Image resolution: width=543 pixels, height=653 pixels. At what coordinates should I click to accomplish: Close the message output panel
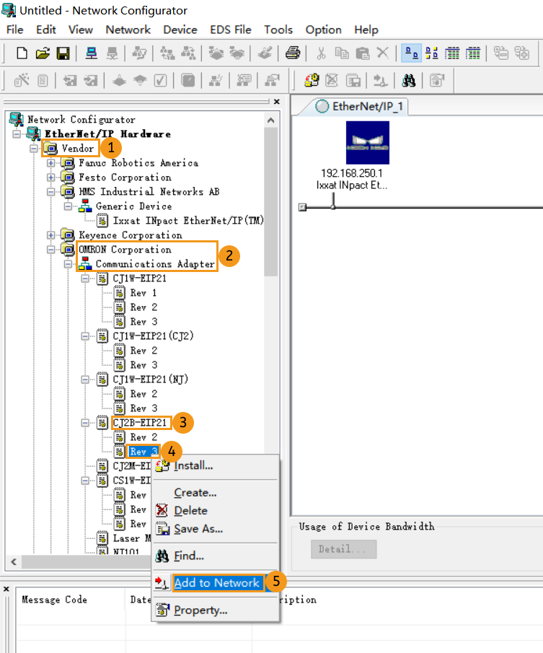[x=6, y=589]
